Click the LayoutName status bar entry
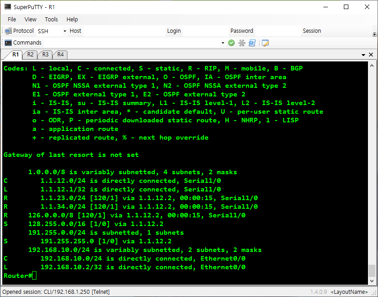This screenshot has width=378, height=297. [x=349, y=292]
